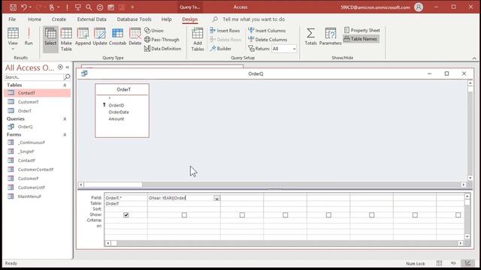
Task: Click the Data Definition query button
Action: pos(162,48)
